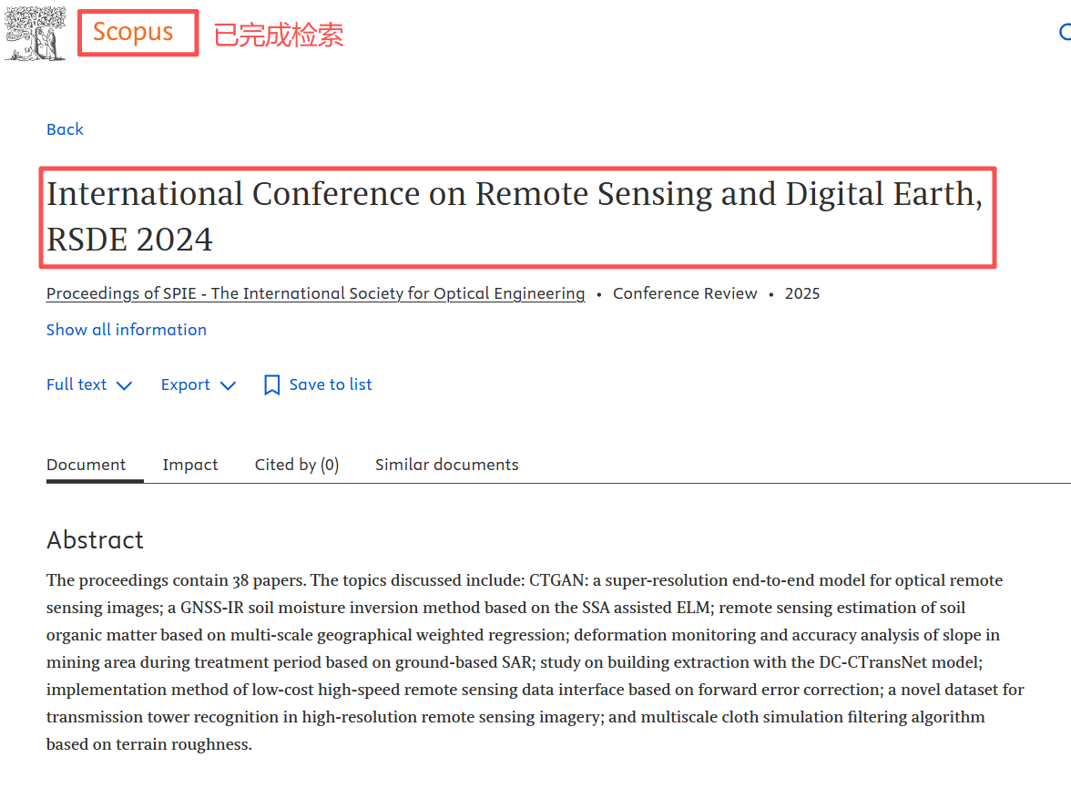Viewport: 1071px width, 809px height.
Task: Click the Abstract section heading
Action: [96, 540]
